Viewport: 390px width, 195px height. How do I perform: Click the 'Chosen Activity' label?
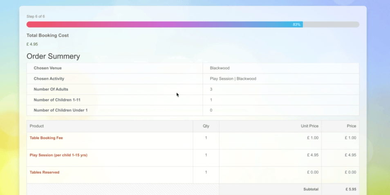coord(49,79)
